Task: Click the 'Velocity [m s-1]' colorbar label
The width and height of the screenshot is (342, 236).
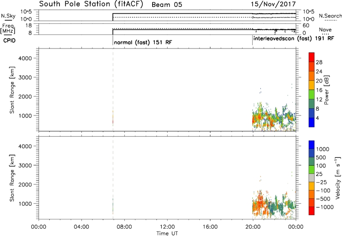Action: [338, 178]
